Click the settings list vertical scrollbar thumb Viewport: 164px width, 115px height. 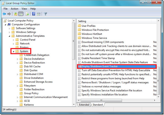158,81
